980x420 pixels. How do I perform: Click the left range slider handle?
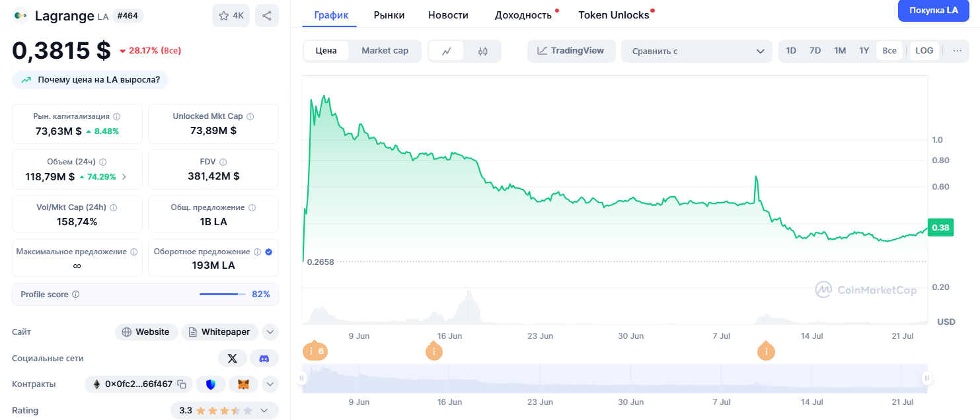tap(302, 378)
